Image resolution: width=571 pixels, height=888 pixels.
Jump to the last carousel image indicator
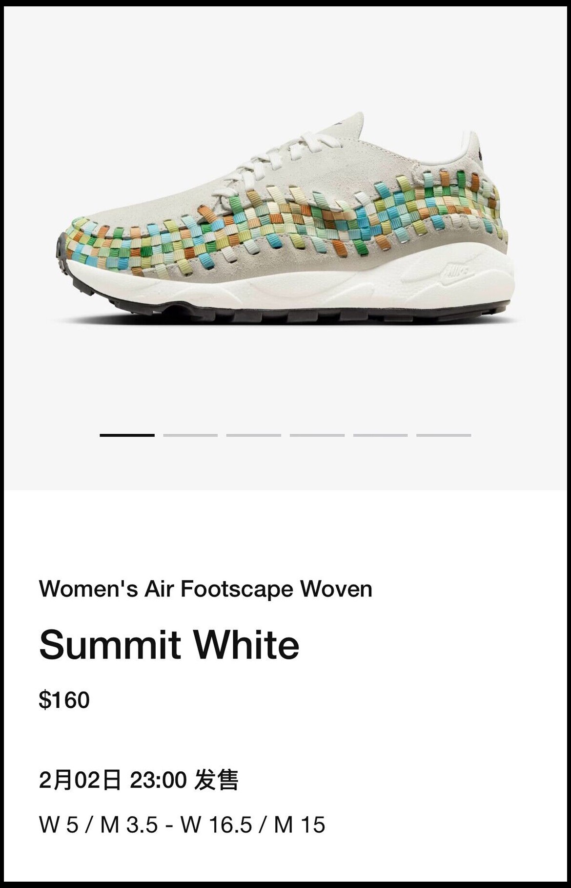coord(444,435)
